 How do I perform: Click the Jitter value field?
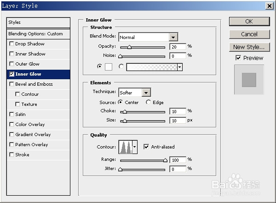coord(178,169)
